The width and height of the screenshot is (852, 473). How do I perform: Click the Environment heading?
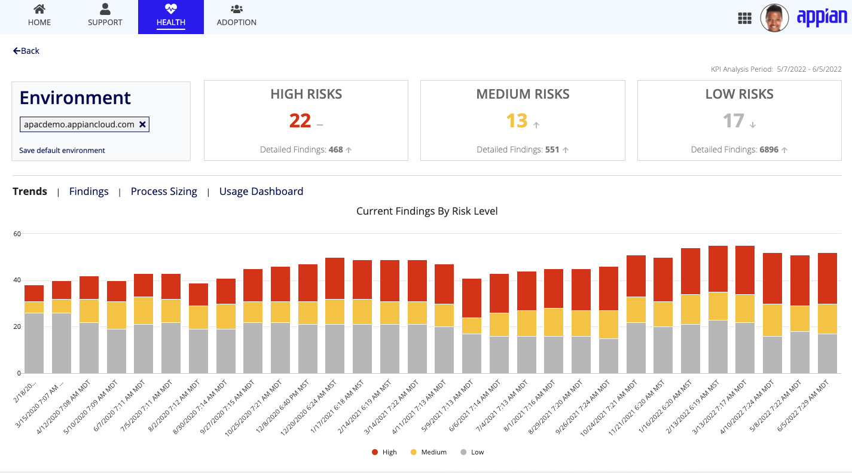click(x=75, y=97)
